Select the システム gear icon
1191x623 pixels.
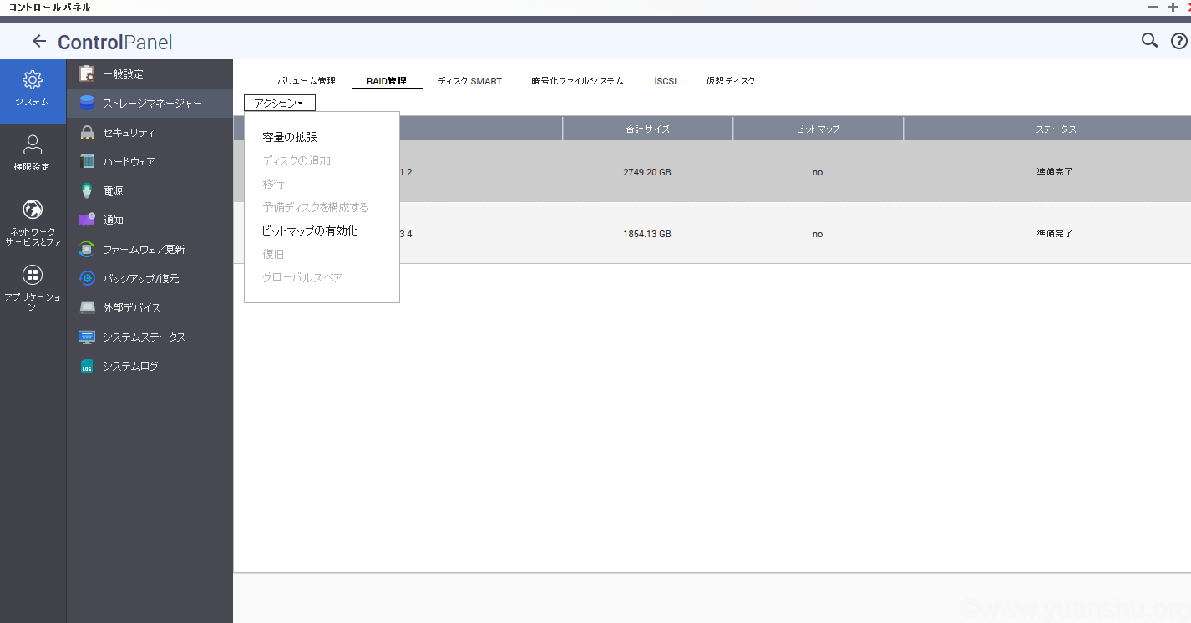33,80
